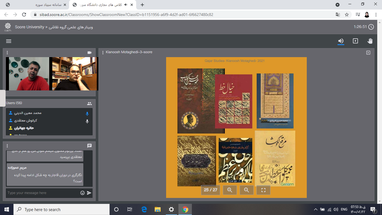Open Chrome's media control button
The height and width of the screenshot is (215, 382).
358,15
